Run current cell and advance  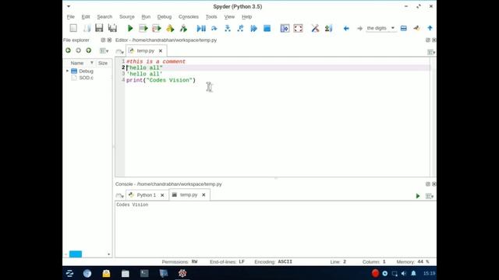pos(157,28)
